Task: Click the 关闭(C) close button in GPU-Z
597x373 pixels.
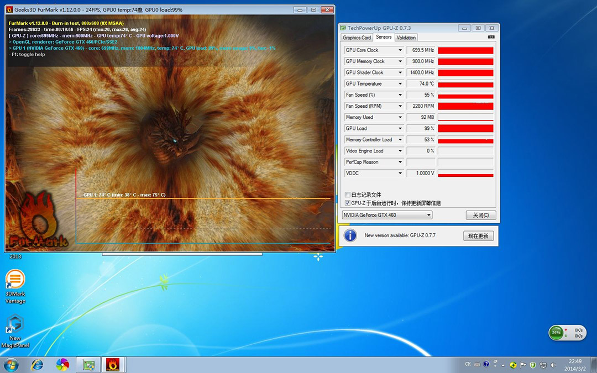Action: pyautogui.click(x=479, y=215)
